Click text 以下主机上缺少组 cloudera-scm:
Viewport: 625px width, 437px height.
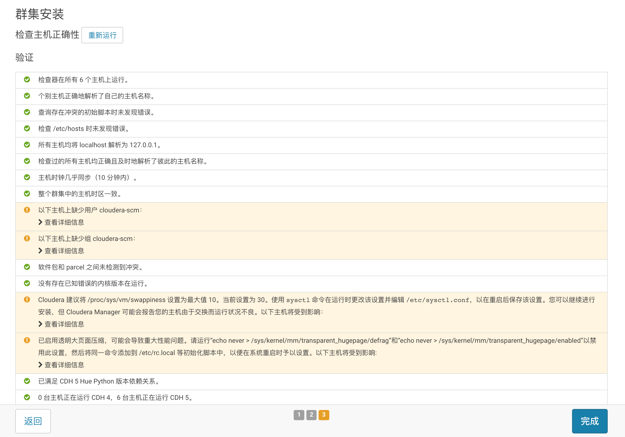pyautogui.click(x=87, y=239)
